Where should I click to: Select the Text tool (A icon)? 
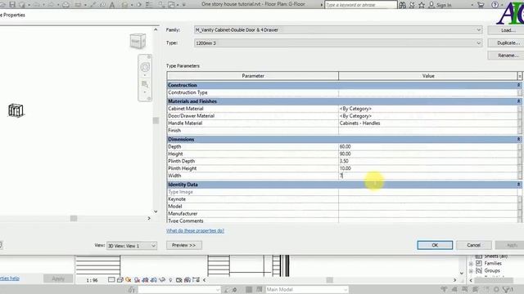click(112, 5)
